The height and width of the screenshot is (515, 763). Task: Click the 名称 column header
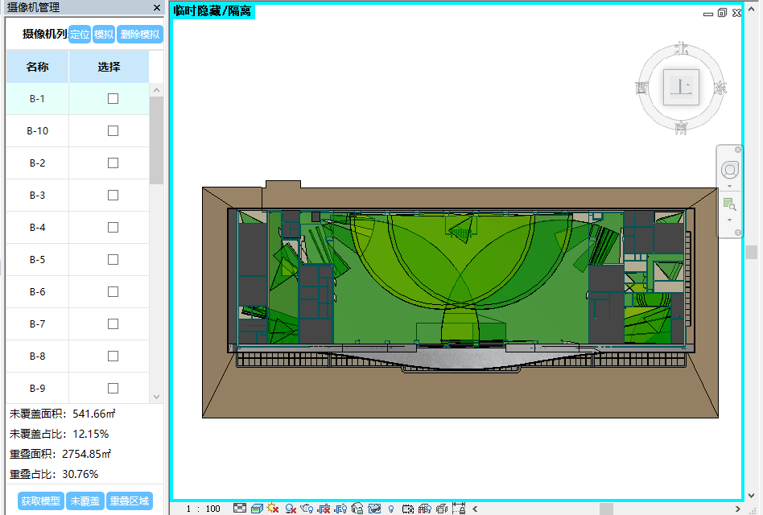tap(37, 67)
